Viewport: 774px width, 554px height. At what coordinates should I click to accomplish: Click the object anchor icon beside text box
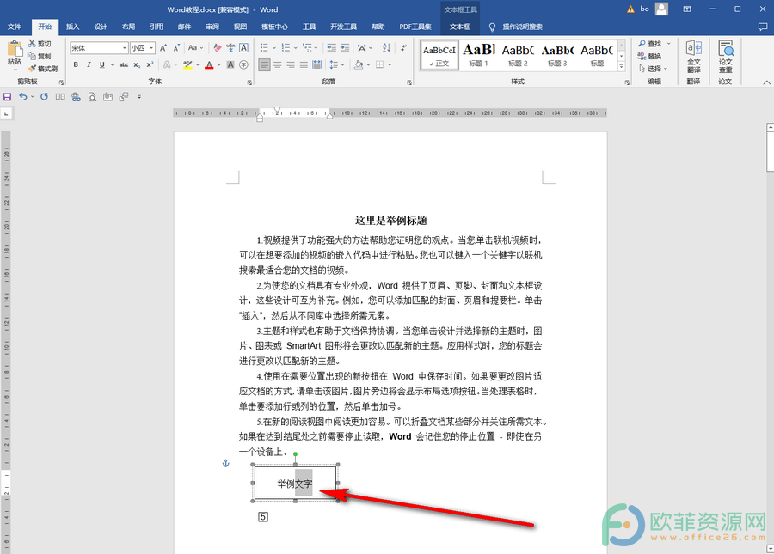point(226,463)
